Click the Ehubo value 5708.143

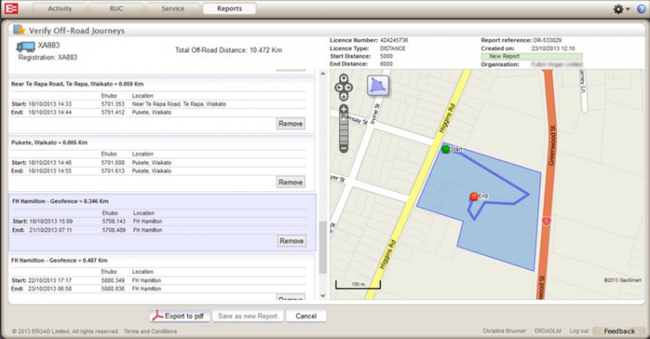114,221
